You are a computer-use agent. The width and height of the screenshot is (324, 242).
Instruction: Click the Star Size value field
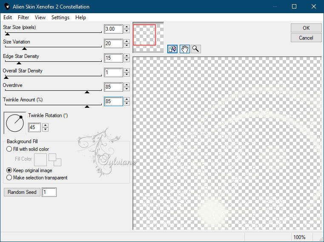(113, 29)
